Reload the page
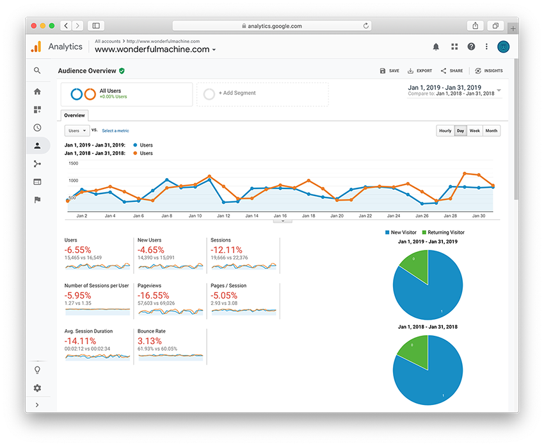544x446 pixels. click(365, 26)
